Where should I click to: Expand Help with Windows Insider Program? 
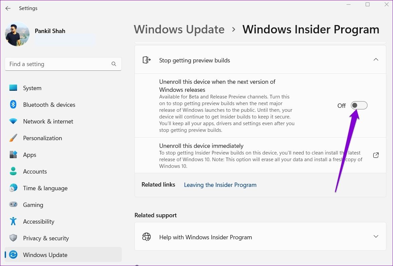[376, 237]
